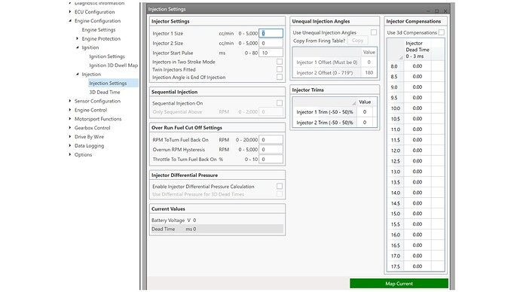This screenshot has width=520, height=292.
Task: Click Throttle To Turn Fuel Back On field
Action: coord(271,160)
